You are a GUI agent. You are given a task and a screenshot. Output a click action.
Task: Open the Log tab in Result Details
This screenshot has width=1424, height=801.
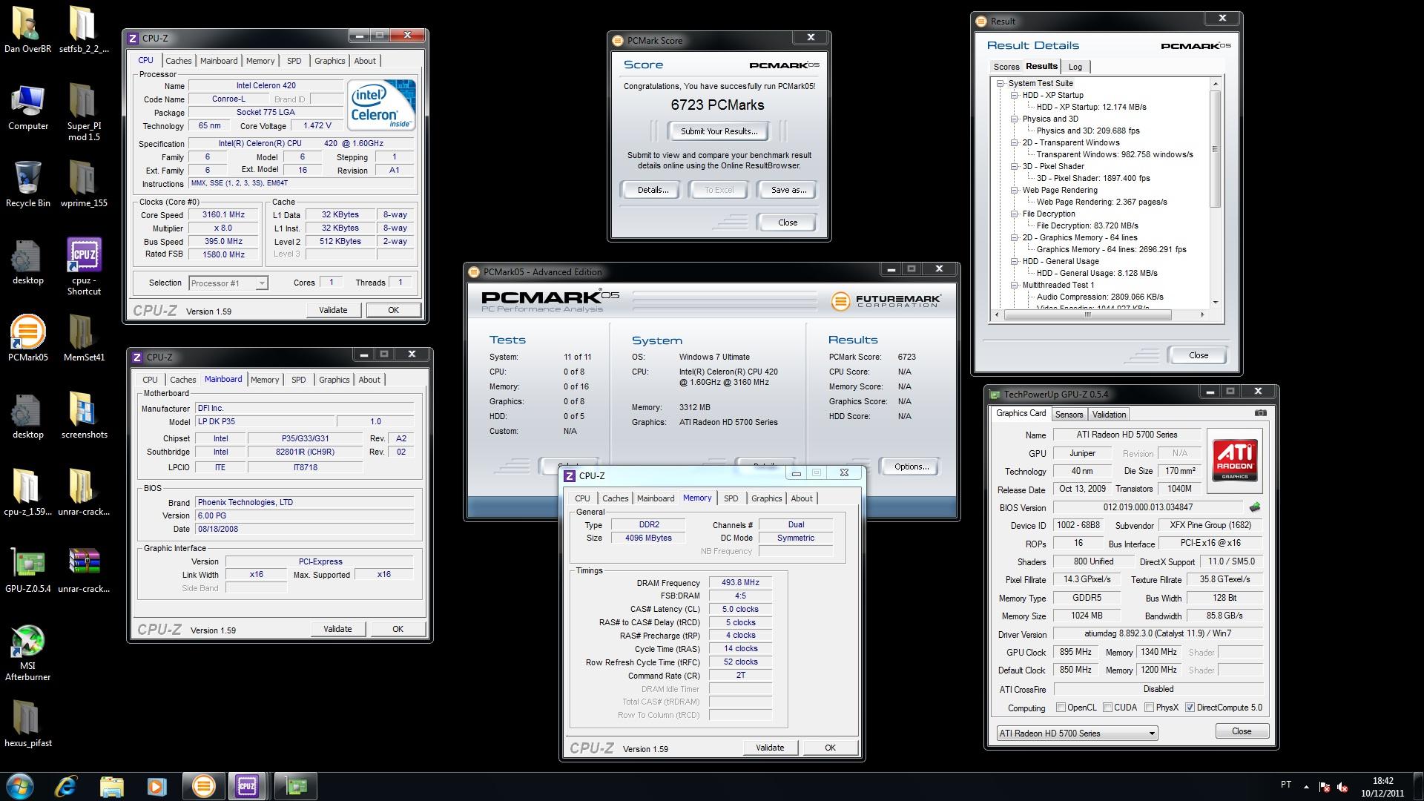[x=1075, y=67]
